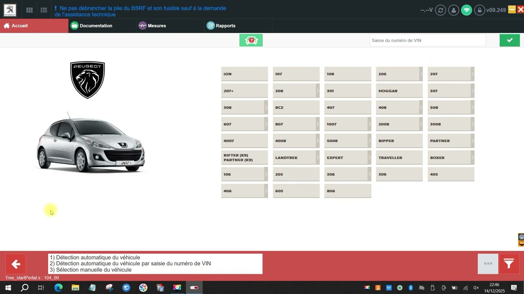Viewport: 524px width, 294px height.
Task: Select the 207+ vehicle model
Action: coord(244,91)
